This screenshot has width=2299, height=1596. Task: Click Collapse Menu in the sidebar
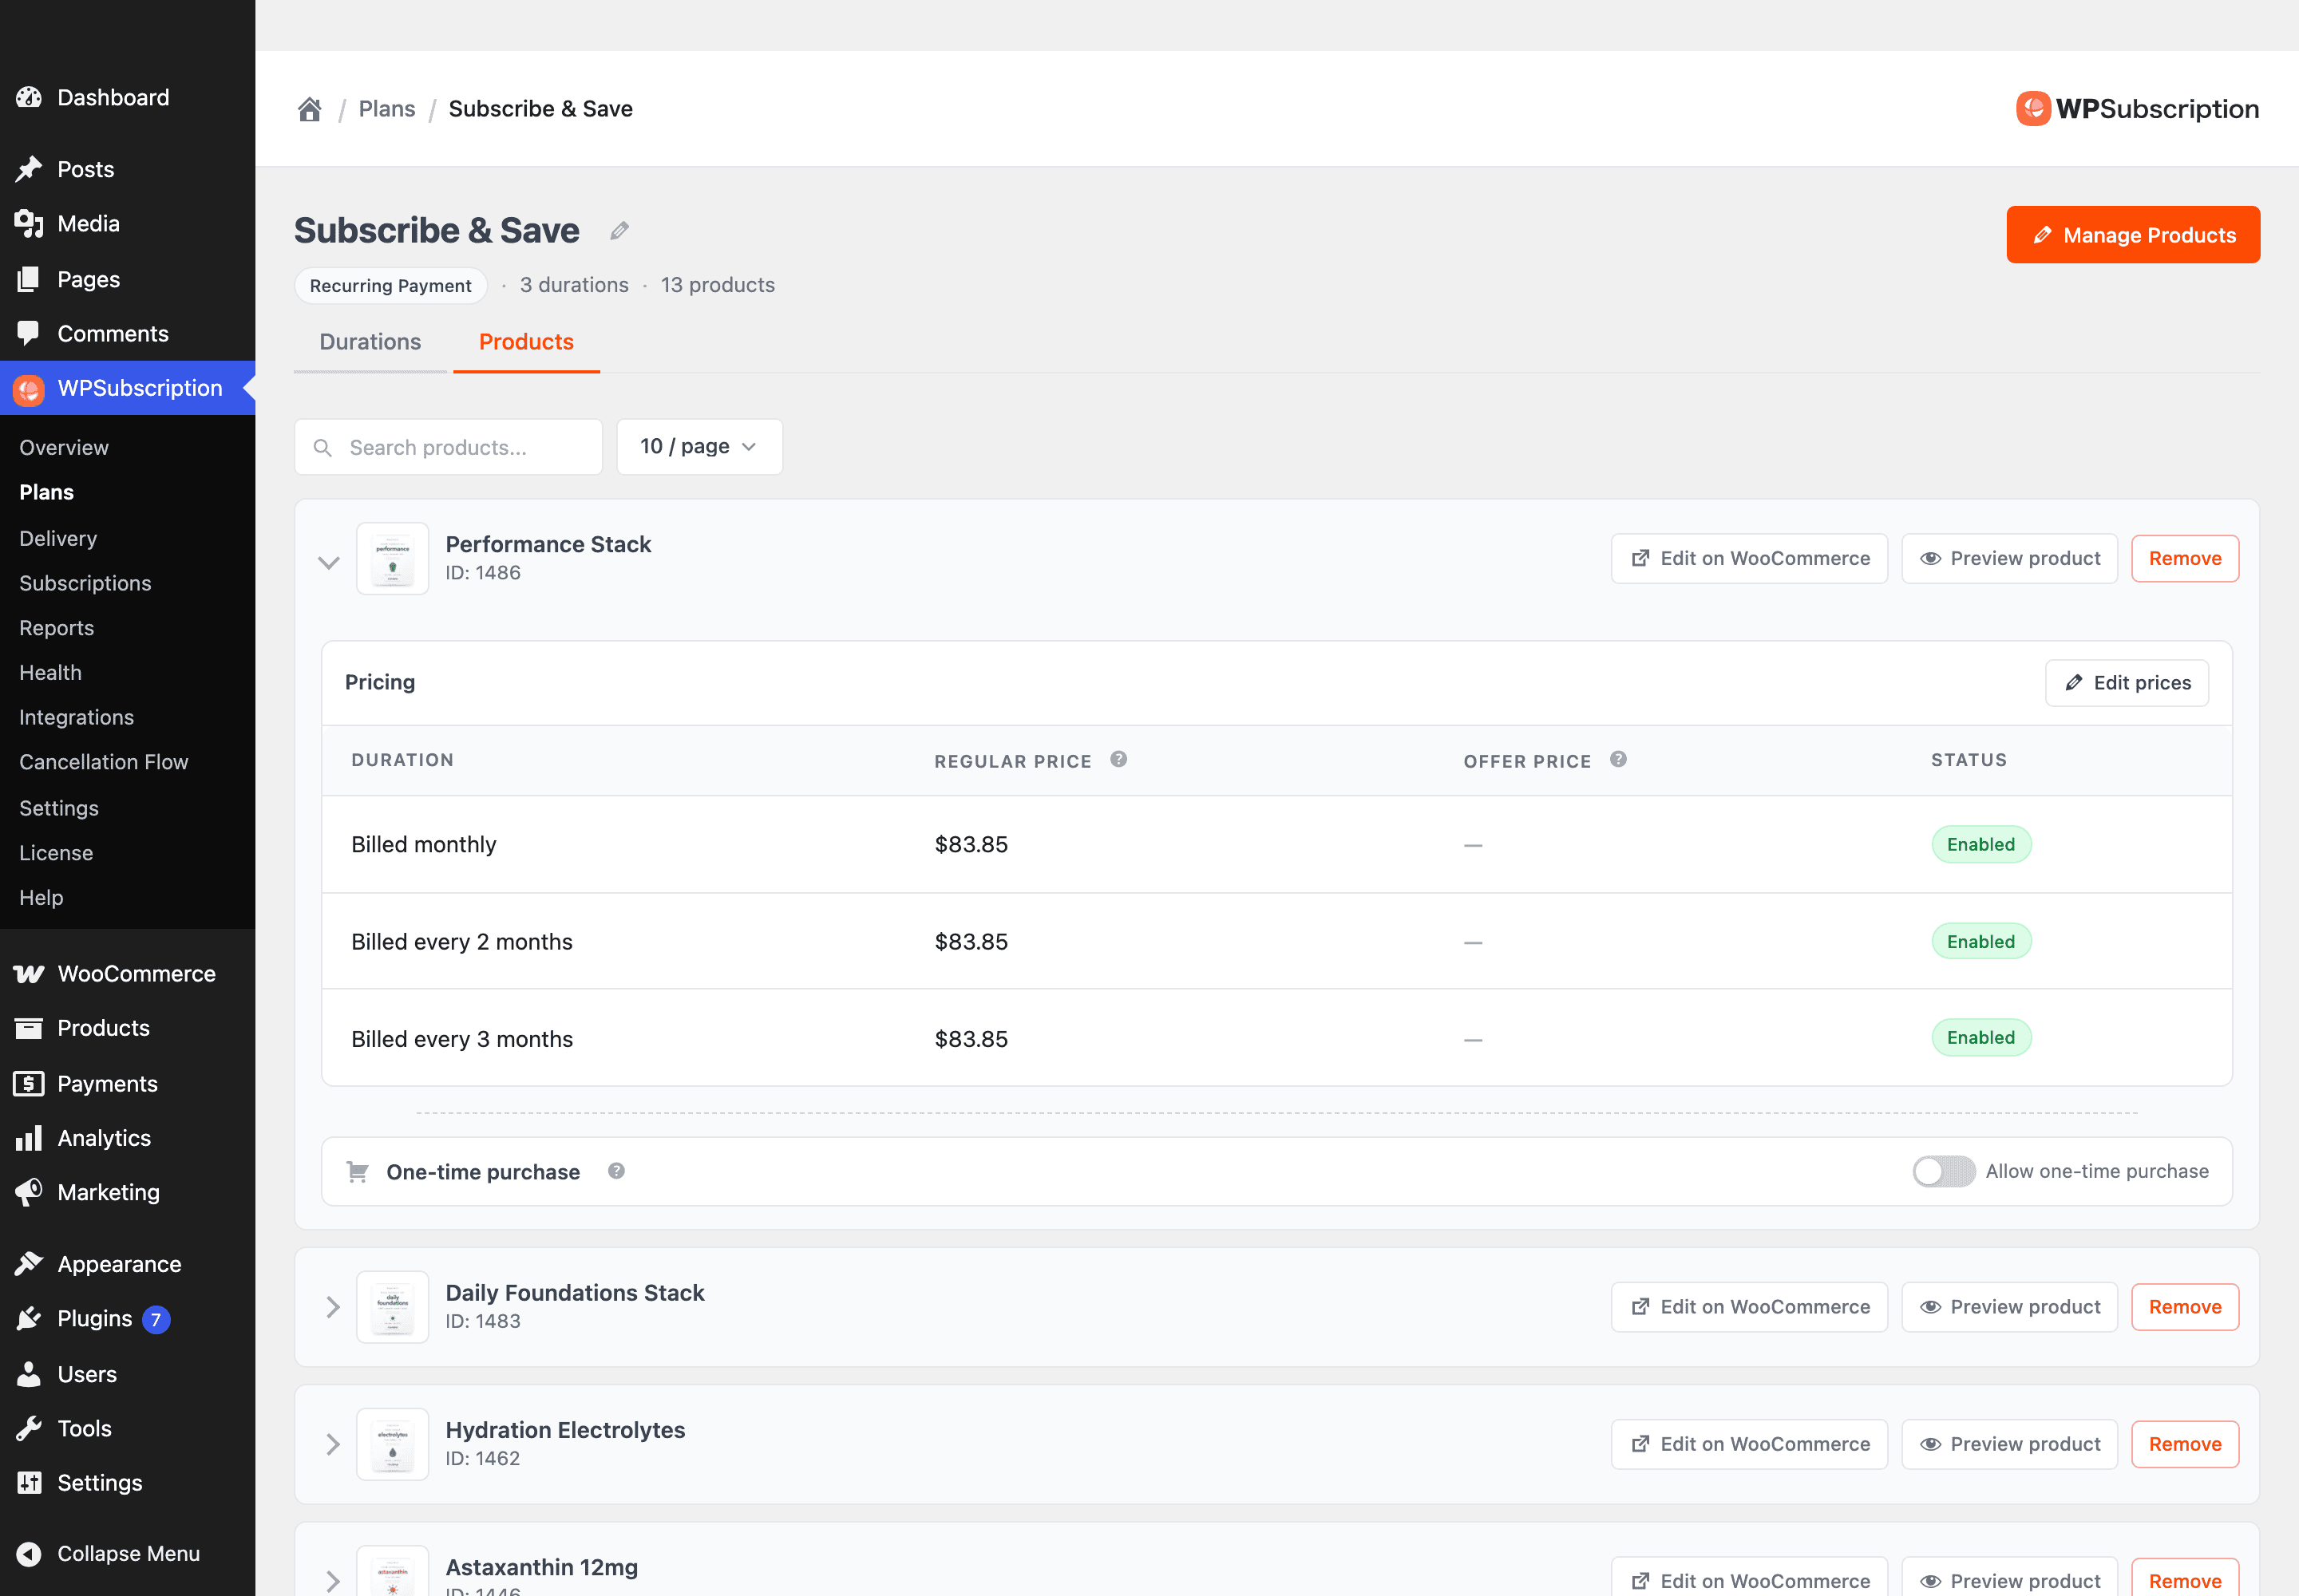[128, 1553]
